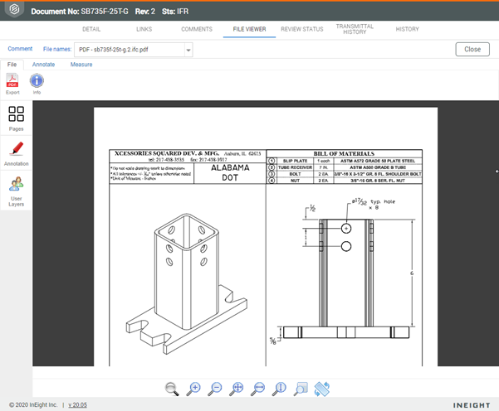
Task: Click the Comment link
Action: [20, 49]
